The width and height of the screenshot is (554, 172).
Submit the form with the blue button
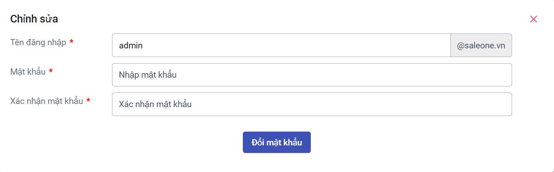click(276, 142)
